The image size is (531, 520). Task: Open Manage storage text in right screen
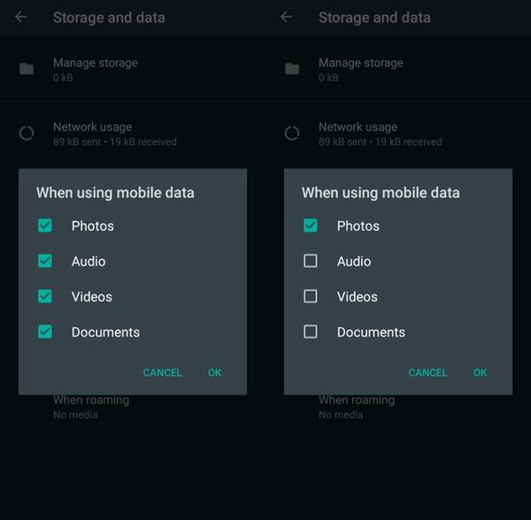(361, 63)
